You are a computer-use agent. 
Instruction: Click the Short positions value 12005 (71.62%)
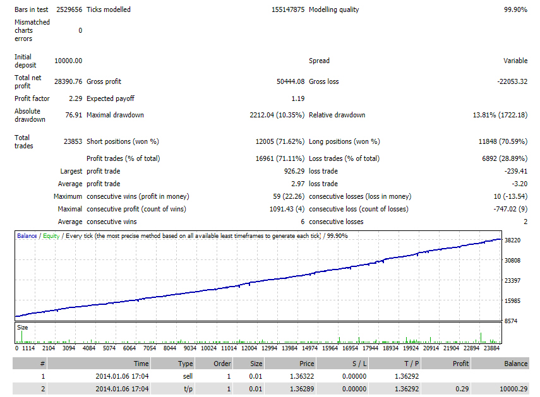tap(280, 141)
